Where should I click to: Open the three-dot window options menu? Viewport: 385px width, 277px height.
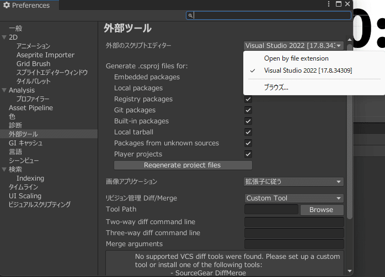[x=329, y=4]
